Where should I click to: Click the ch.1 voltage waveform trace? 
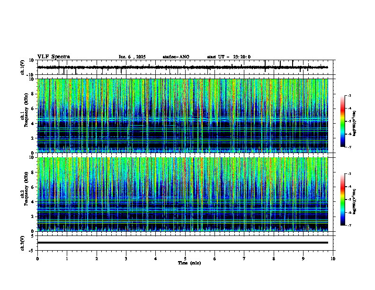coord(182,67)
